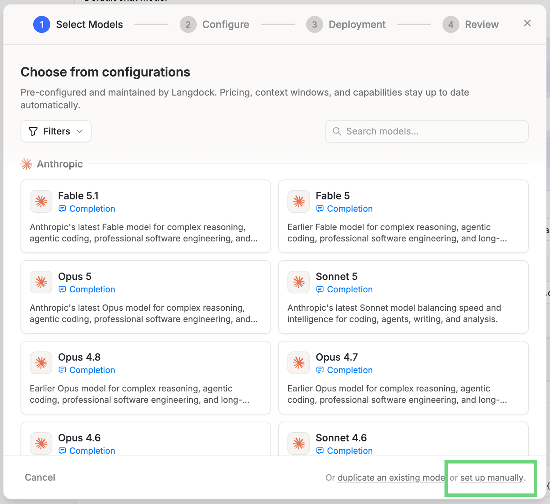Select the Opus 4.7 model title
550x504 pixels.
337,357
